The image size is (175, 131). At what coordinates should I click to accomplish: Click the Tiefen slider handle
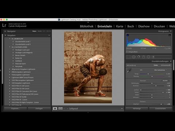point(163,92)
